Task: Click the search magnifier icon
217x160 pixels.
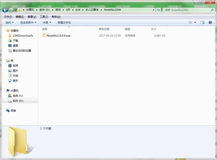Action: [212, 10]
